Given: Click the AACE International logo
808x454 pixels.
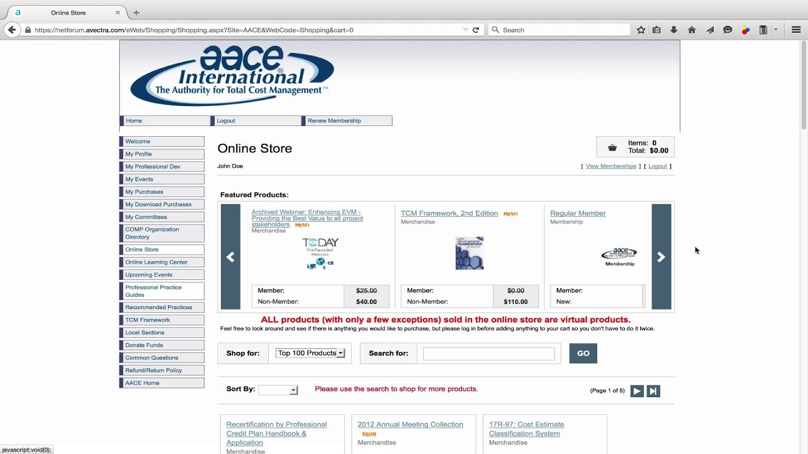Looking at the screenshot, I should [232, 76].
